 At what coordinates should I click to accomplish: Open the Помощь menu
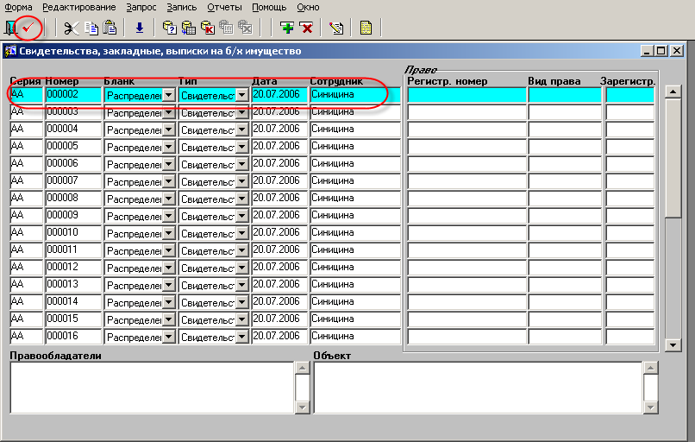(x=269, y=8)
